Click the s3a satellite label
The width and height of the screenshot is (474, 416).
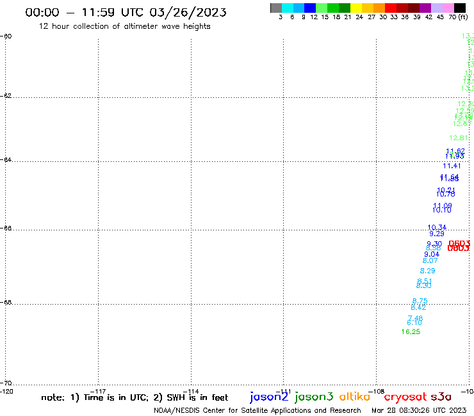pos(441,397)
